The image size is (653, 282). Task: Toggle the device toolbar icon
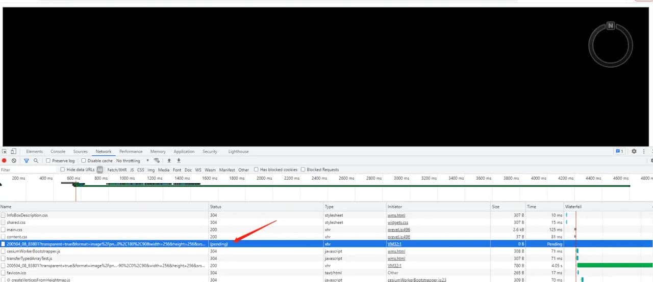(x=13, y=152)
